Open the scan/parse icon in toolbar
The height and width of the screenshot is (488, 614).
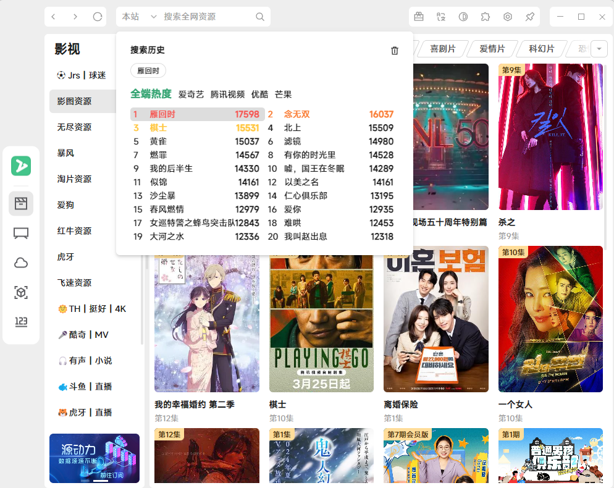coord(441,17)
